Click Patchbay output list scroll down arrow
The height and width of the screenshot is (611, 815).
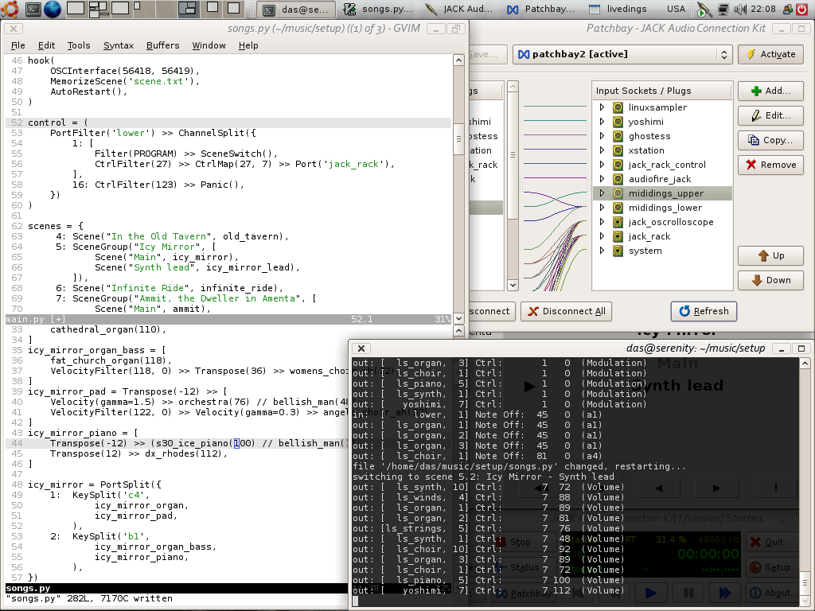pyautogui.click(x=513, y=284)
